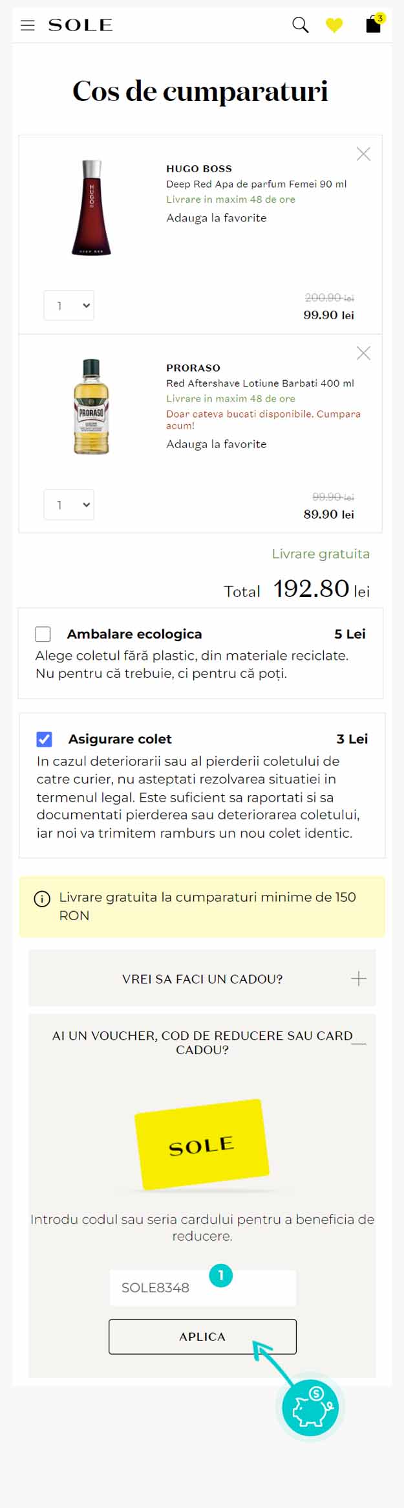Viewport: 404px width, 1508px height.
Task: Open quantity dropdown for Proraso aftershave
Action: coord(69,505)
